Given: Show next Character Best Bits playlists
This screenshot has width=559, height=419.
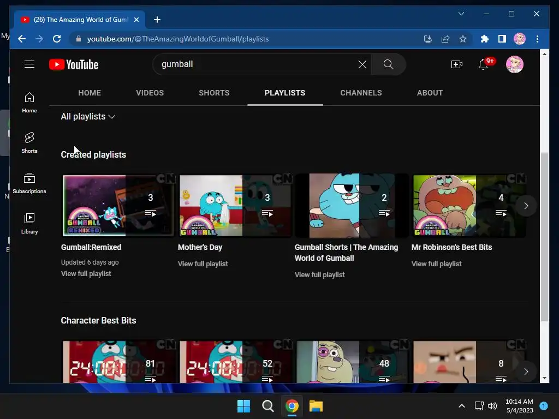Looking at the screenshot, I should 526,372.
